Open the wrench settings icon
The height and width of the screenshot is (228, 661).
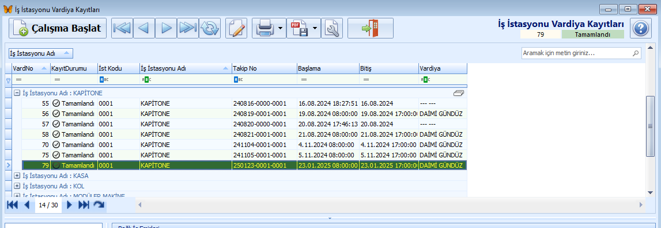point(332,28)
